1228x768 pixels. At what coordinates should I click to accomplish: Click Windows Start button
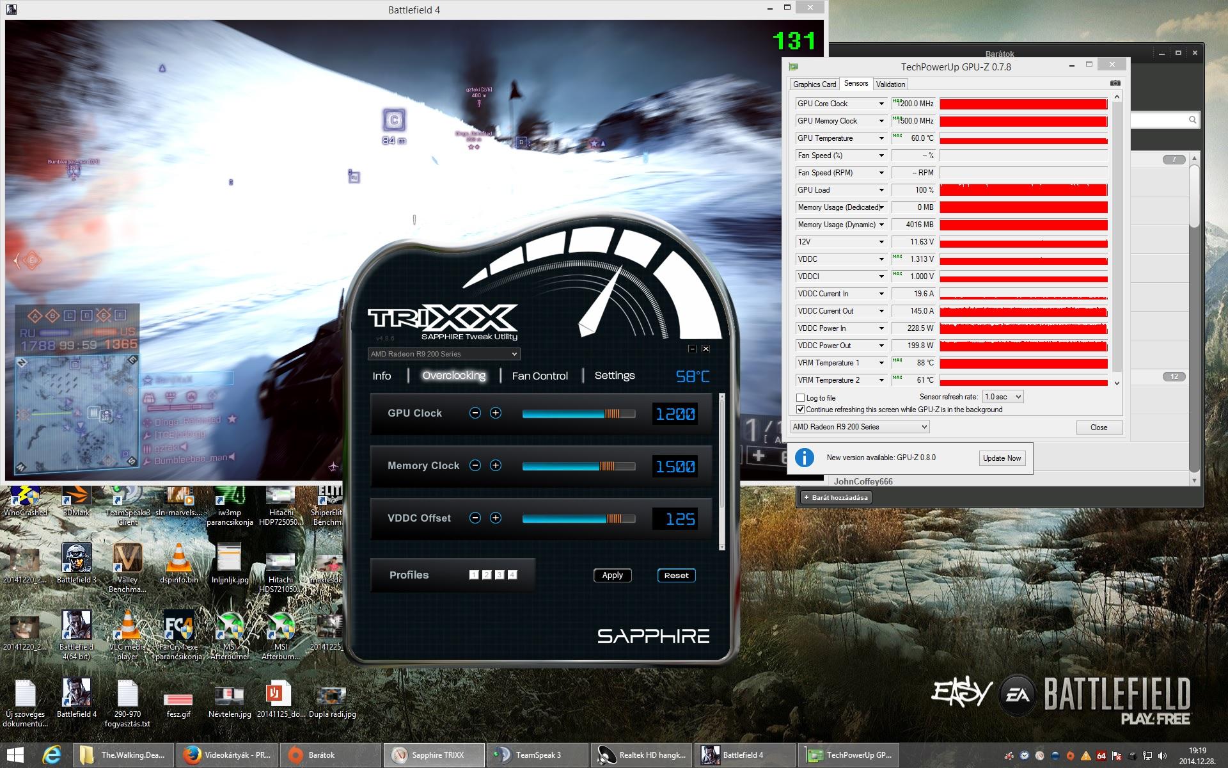(x=15, y=755)
